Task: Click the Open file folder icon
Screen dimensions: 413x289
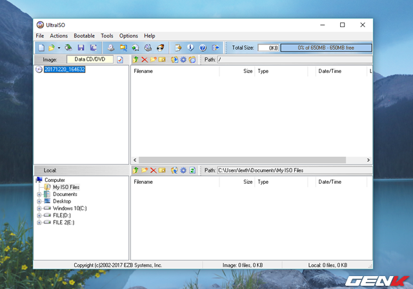Action: [52, 48]
